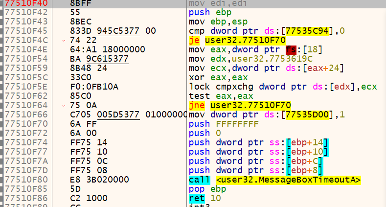Click mov ecx,dword ptr ds:[eax+24] instruction
The image size is (386, 207).
coord(266,68)
